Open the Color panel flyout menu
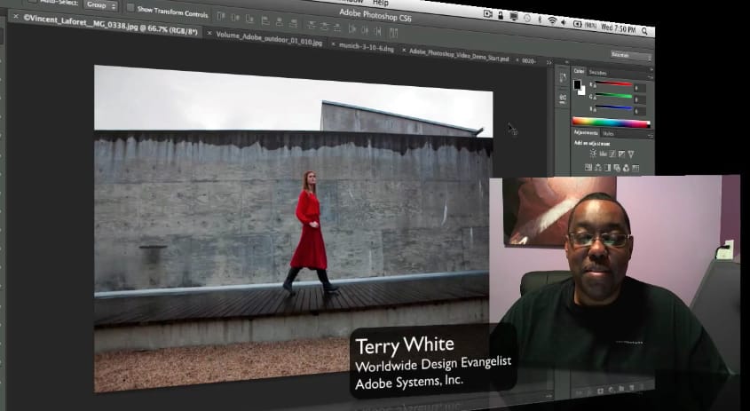750x411 pixels. point(651,77)
